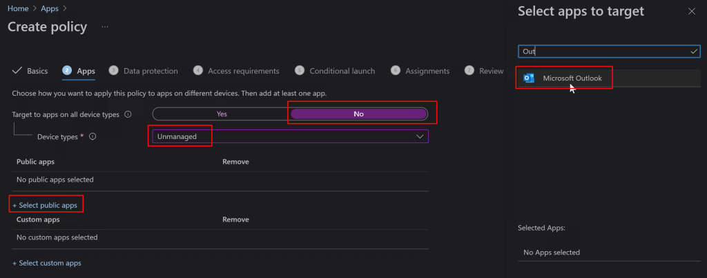
Task: Click the Basics step checkmark icon
Action: [x=17, y=71]
